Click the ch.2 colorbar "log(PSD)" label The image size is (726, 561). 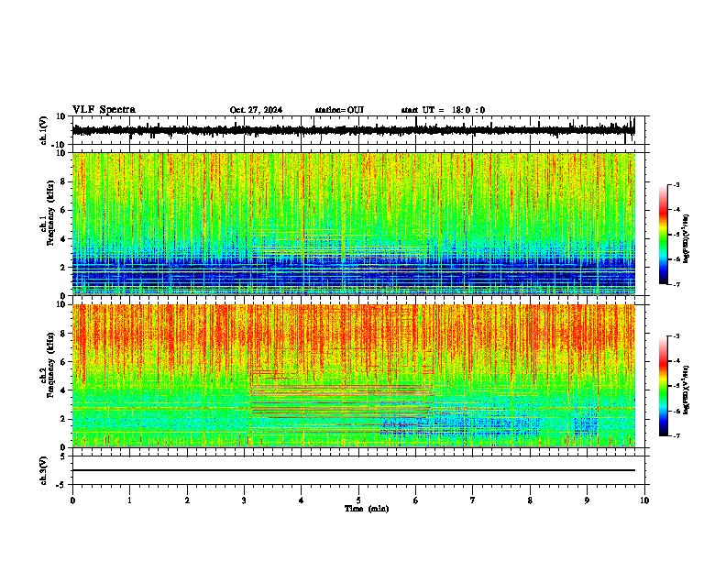[x=687, y=390]
